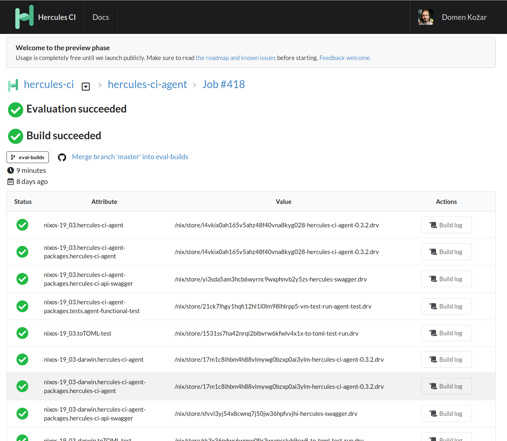Viewport: 507px width, 441px height.
Task: Open Build log for sfvvl3yj hercules-swagger.drv
Action: [446, 414]
